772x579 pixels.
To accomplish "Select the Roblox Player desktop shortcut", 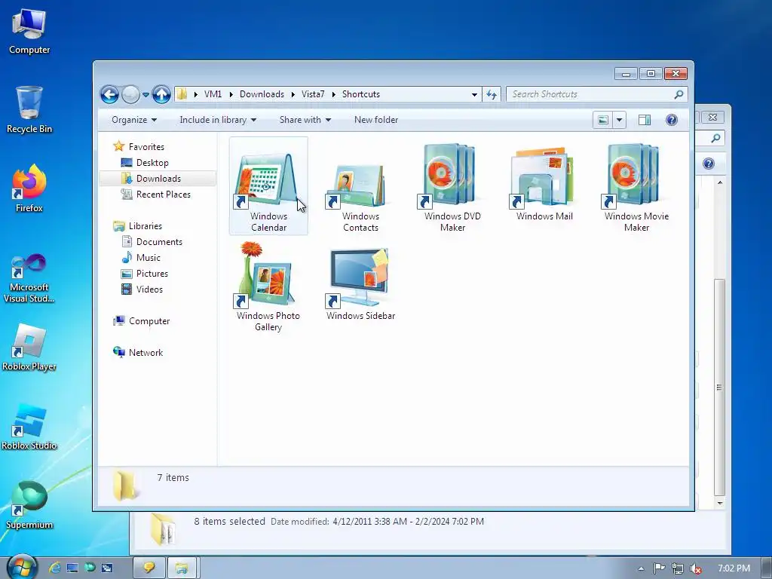I will (29, 348).
